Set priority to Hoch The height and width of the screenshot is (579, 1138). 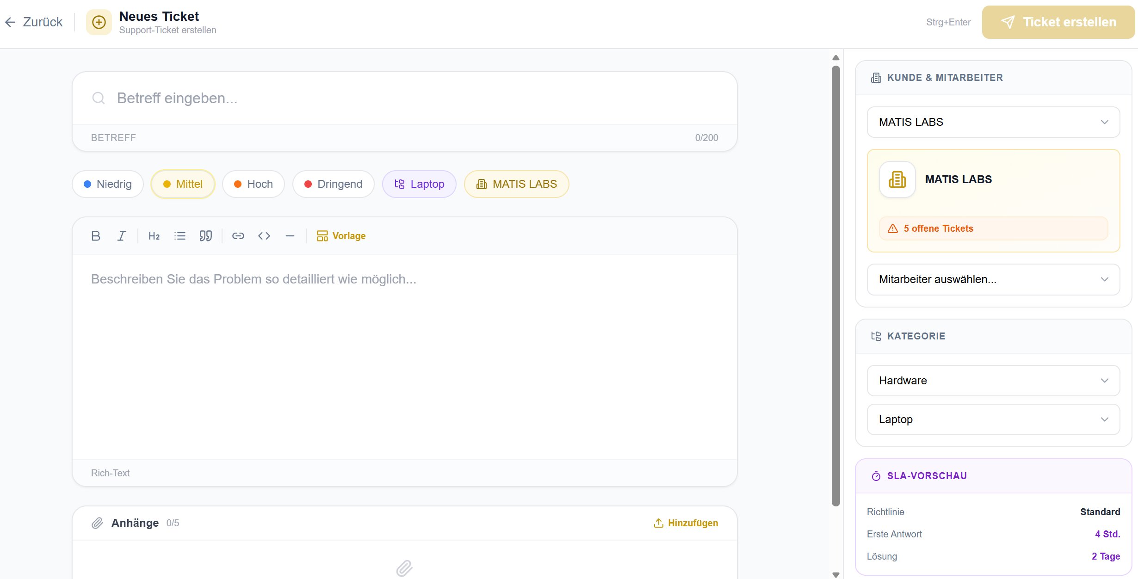click(x=254, y=184)
